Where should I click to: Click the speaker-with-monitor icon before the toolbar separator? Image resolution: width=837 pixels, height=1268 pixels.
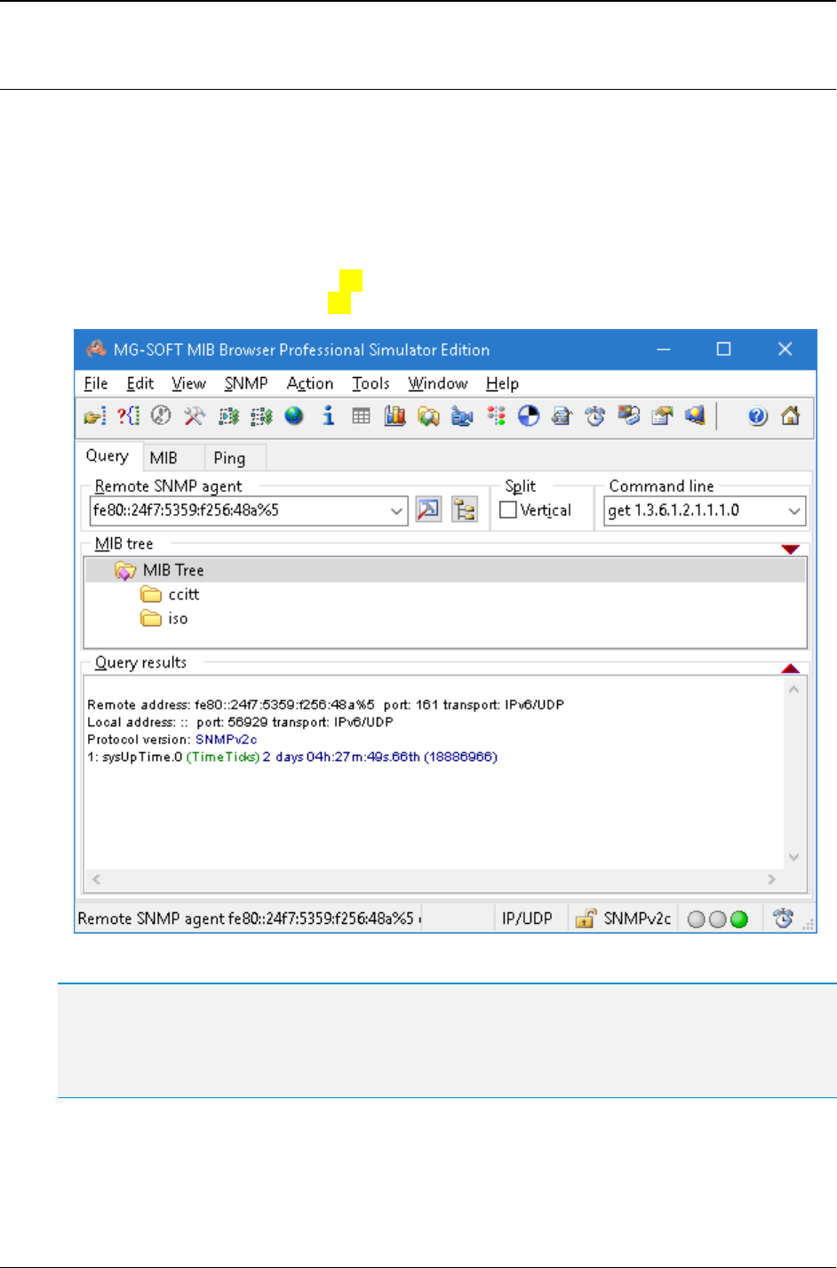(x=695, y=415)
